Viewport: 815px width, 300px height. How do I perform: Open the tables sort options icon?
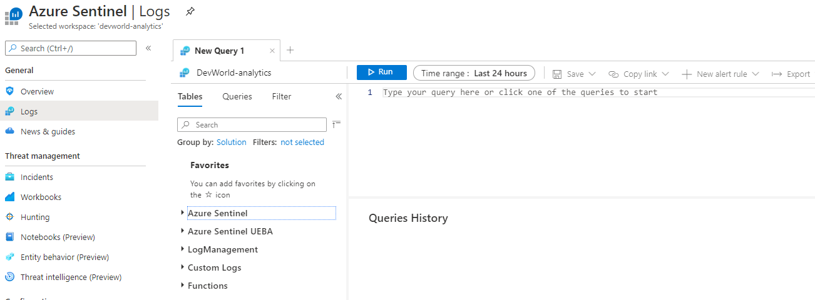click(x=336, y=124)
